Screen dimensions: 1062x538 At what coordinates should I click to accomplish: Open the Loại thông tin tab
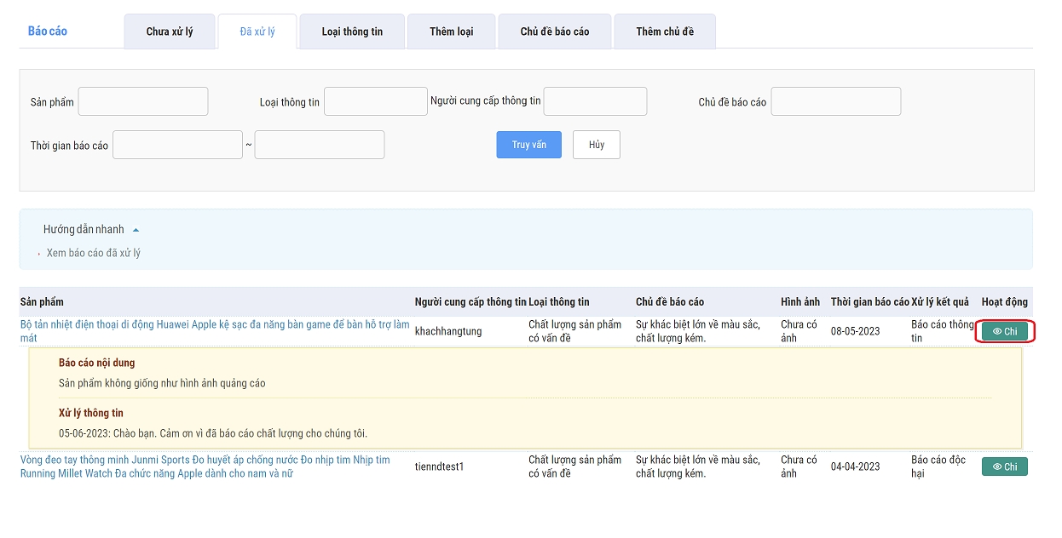(352, 31)
